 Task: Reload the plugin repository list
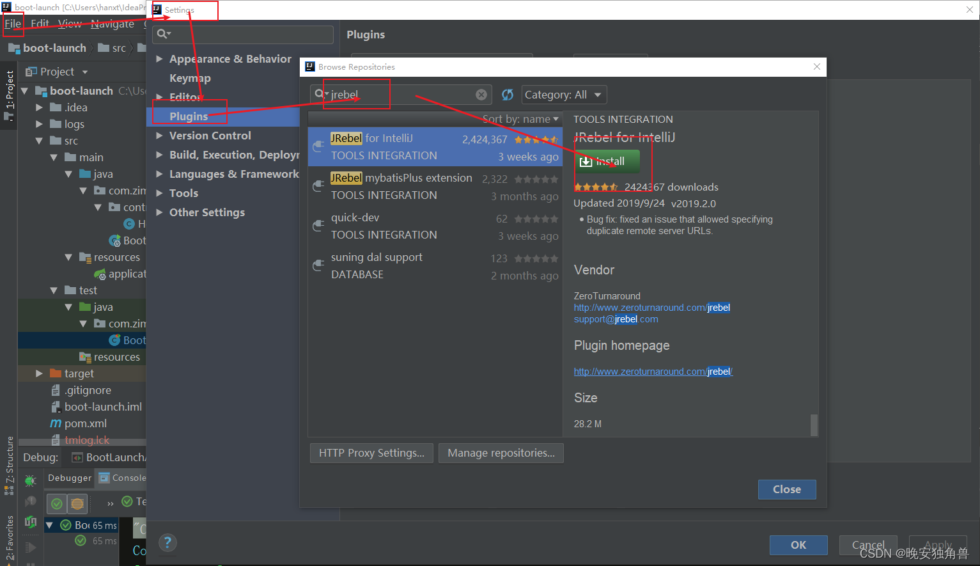pyautogui.click(x=508, y=95)
